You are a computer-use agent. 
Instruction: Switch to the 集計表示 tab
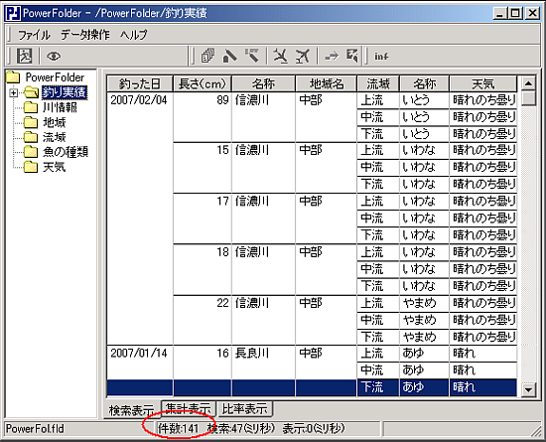point(189,408)
